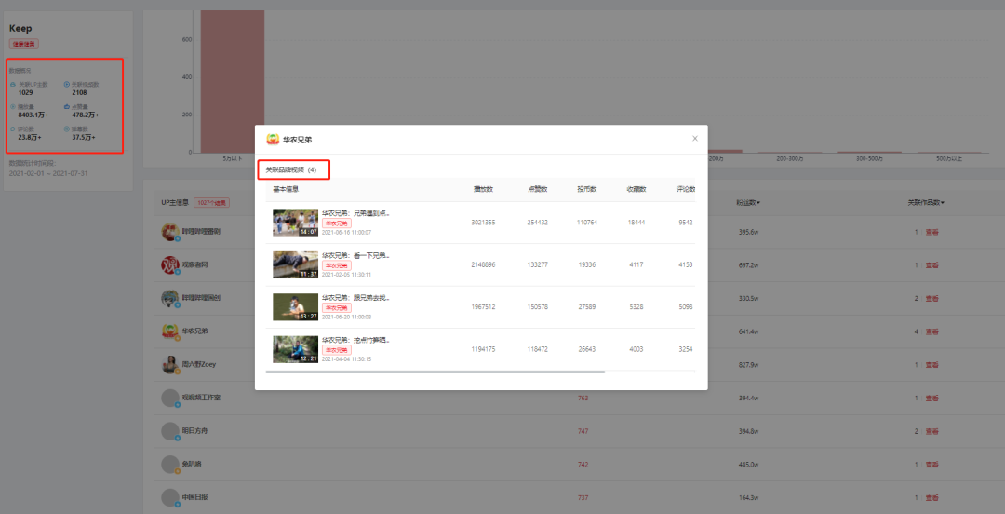This screenshot has height=514, width=1005.
Task: Open the video thumbnail with duration 14:07
Action: click(x=296, y=222)
